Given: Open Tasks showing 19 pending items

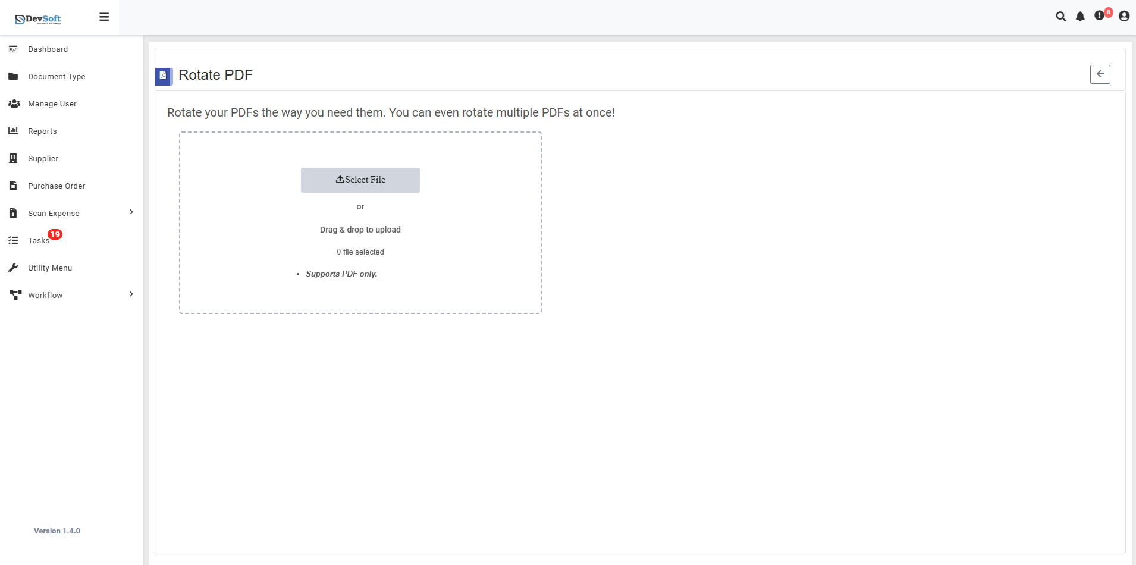Looking at the screenshot, I should pos(38,240).
